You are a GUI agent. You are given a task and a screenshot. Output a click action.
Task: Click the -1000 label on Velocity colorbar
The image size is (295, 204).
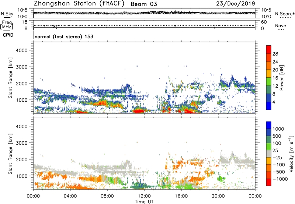[x=280, y=179]
